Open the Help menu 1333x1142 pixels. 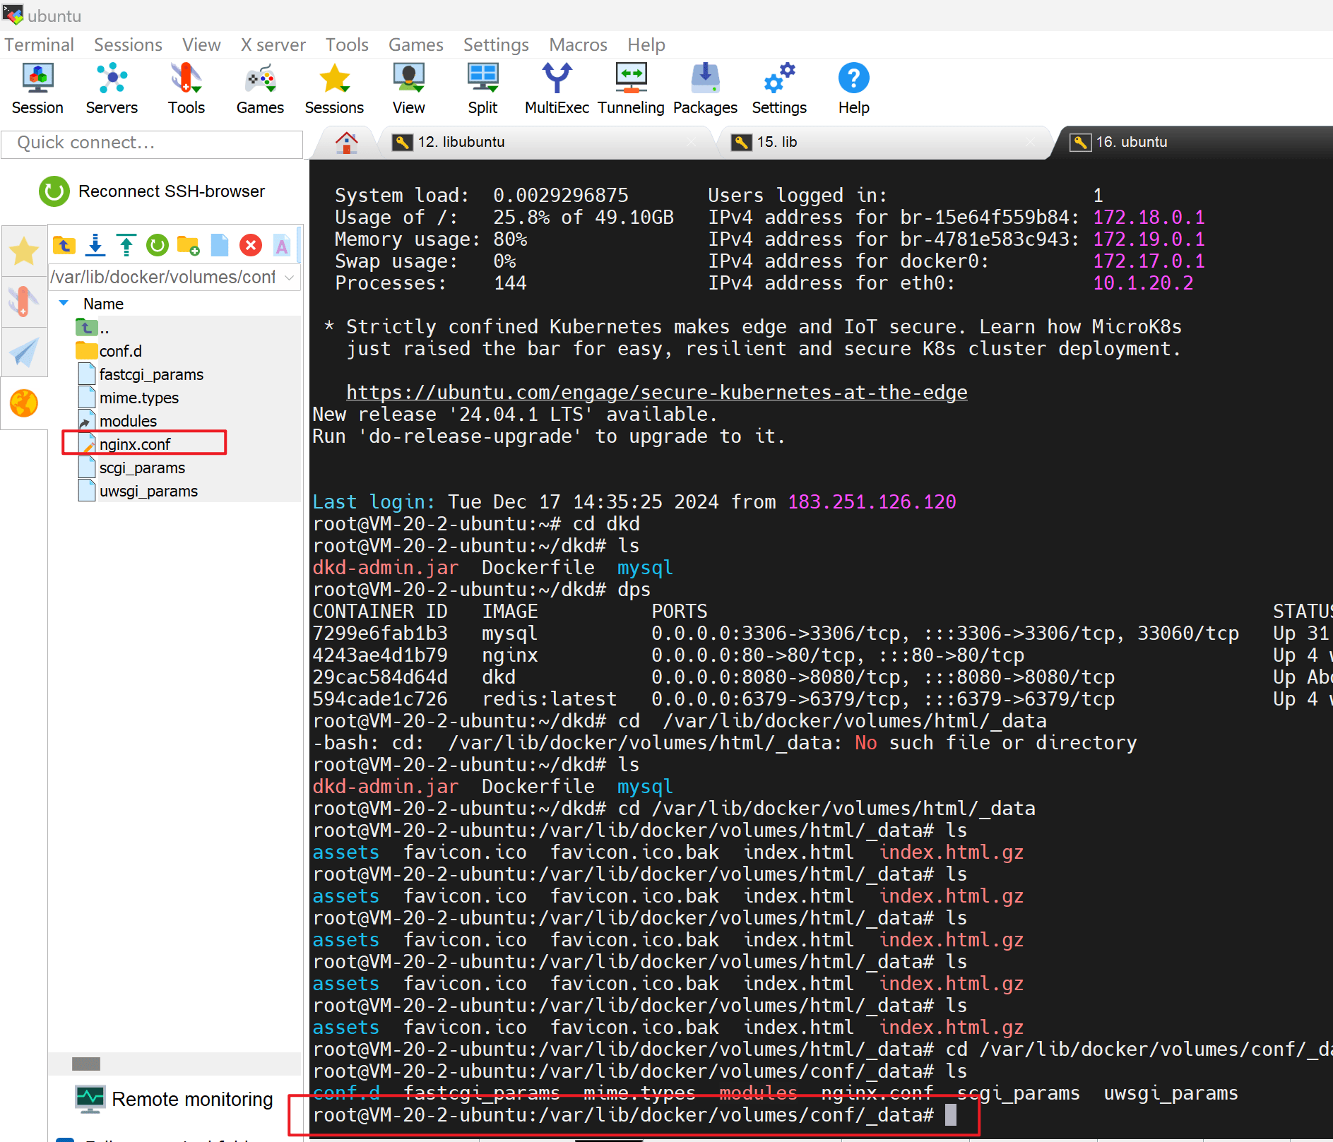point(646,44)
